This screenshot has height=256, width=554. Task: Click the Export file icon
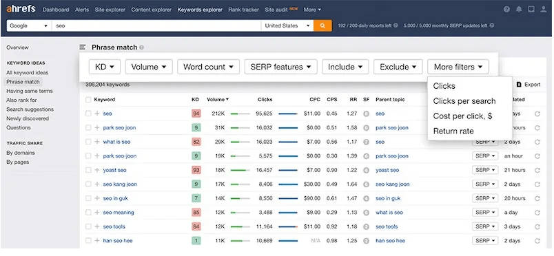pos(519,85)
